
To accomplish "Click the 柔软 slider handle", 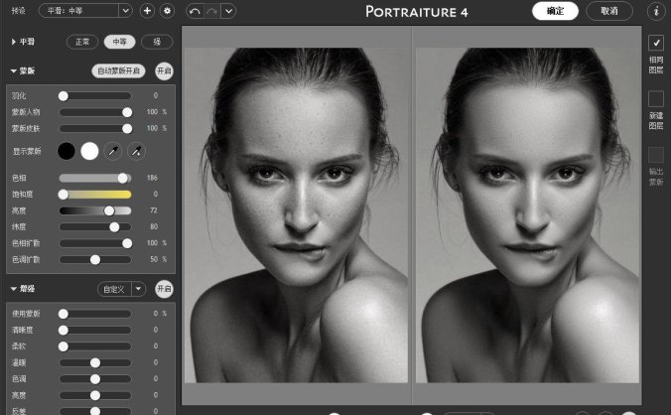I will coord(64,346).
